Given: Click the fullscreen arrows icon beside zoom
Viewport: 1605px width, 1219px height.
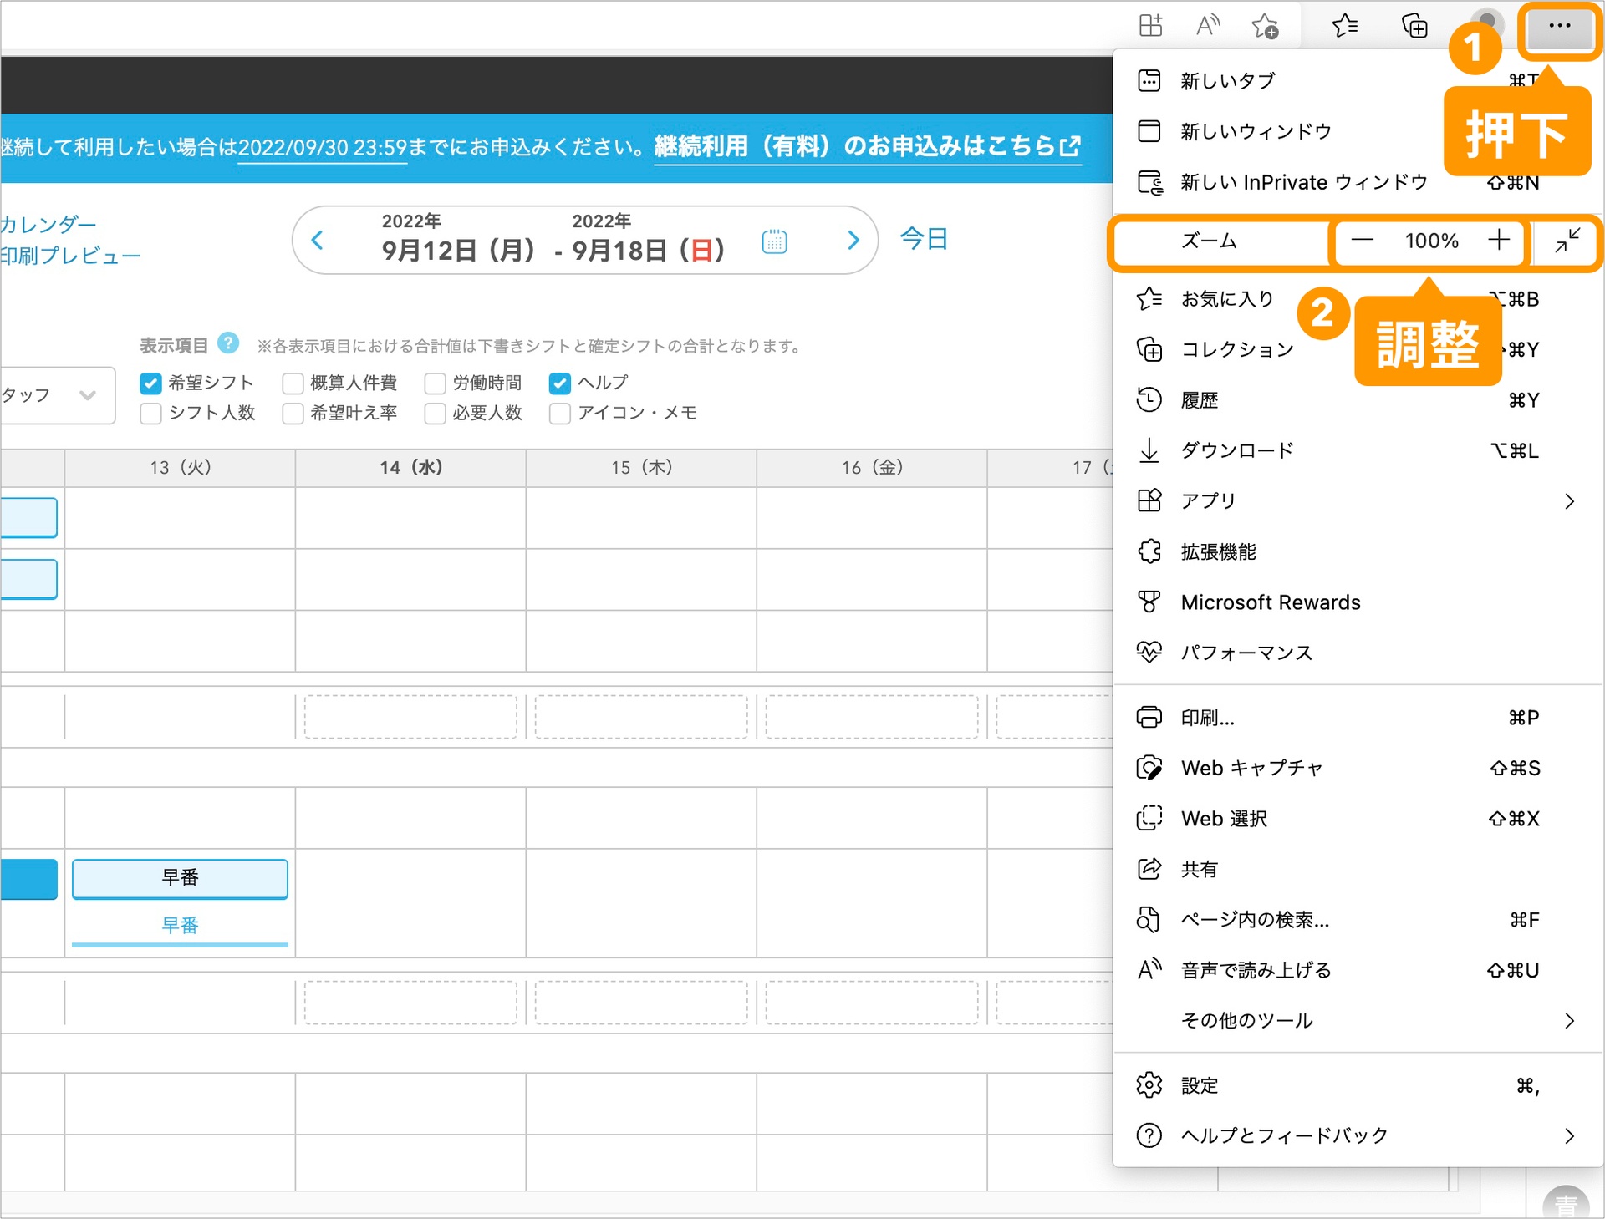Looking at the screenshot, I should pyautogui.click(x=1567, y=241).
